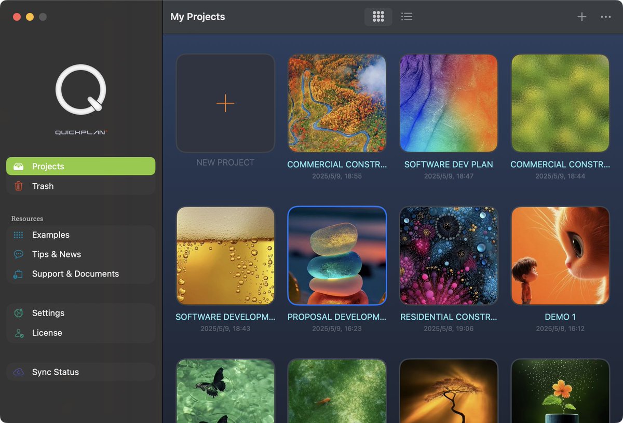Open the three-dots more options menu
623x423 pixels.
coord(605,17)
